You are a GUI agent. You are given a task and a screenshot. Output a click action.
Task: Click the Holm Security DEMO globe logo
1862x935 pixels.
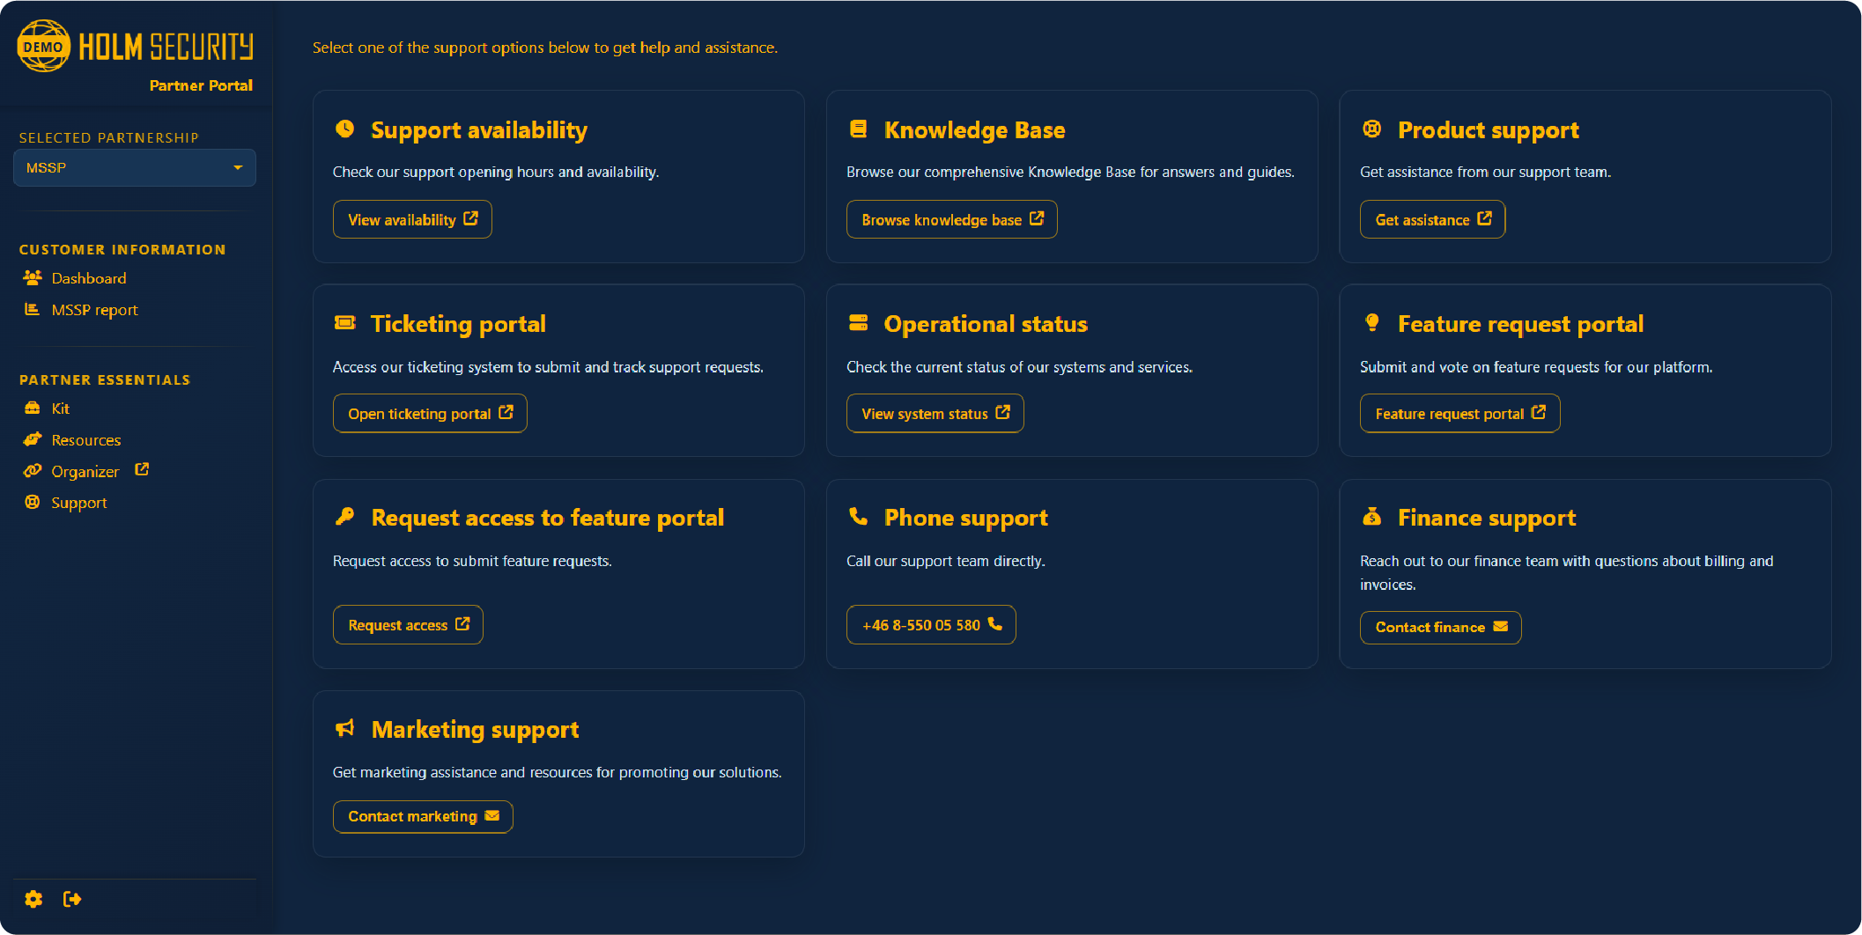(x=42, y=45)
